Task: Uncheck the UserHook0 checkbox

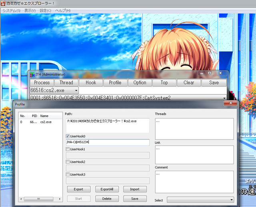Action: click(68, 136)
